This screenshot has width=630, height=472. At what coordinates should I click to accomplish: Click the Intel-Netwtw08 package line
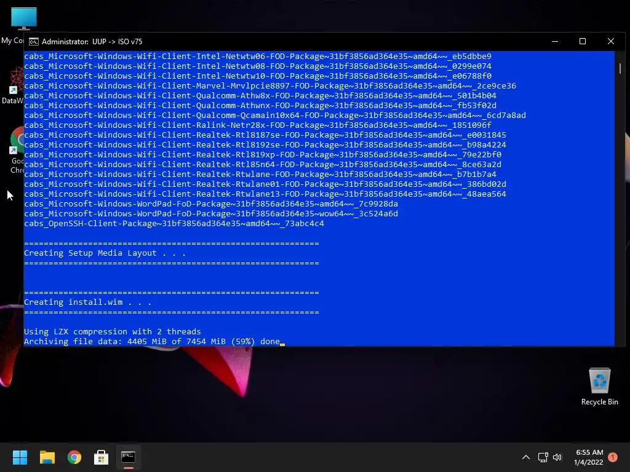pyautogui.click(x=258, y=66)
